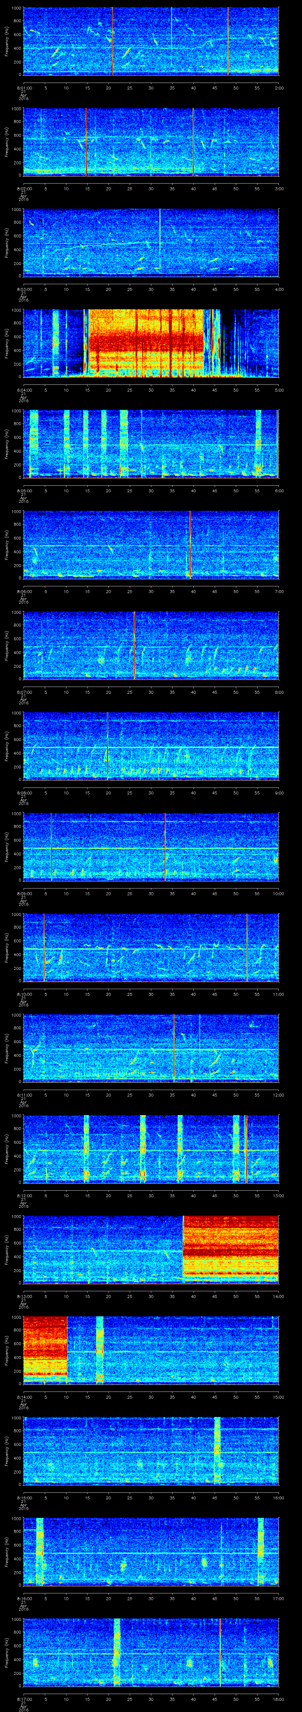Click the 8:05:00 start time label
Image resolution: width=302 pixels, height=1712 pixels.
tap(24, 490)
